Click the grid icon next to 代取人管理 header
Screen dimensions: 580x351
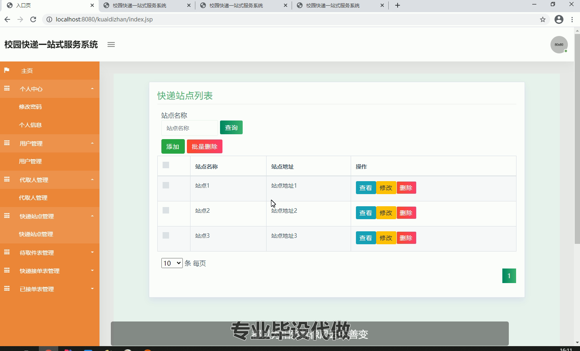[7, 179]
